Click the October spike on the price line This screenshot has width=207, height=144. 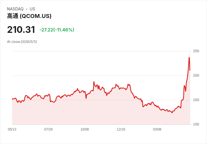click(x=94, y=82)
